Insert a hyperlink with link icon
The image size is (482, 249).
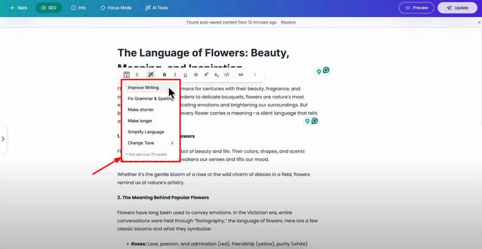coord(241,75)
